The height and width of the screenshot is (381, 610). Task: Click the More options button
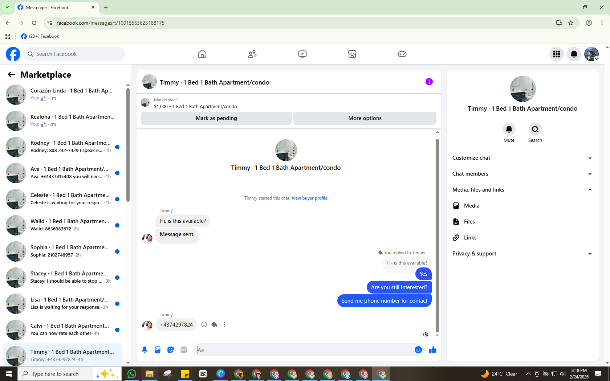365,118
